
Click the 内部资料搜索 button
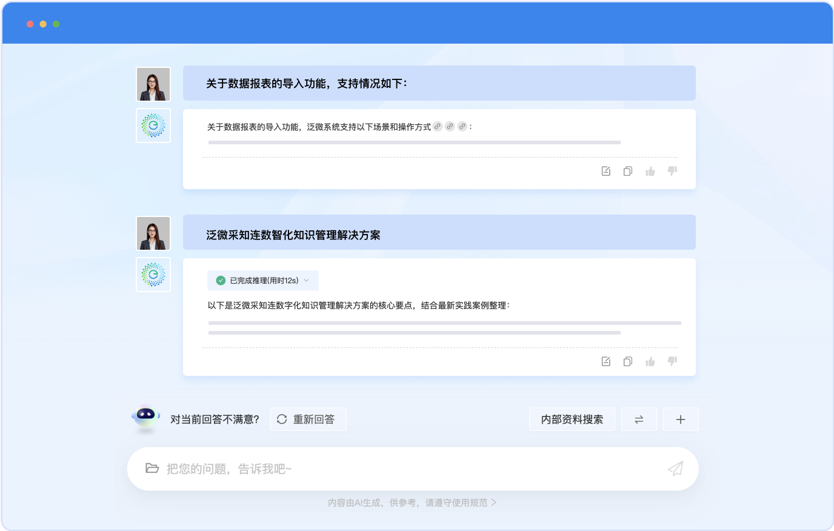pos(572,419)
